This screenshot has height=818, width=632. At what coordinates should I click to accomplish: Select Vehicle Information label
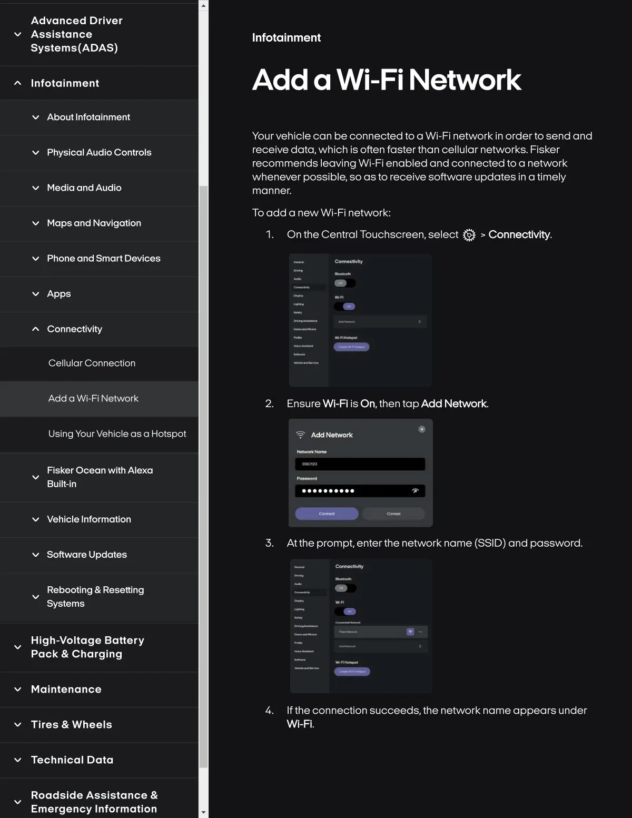click(89, 519)
